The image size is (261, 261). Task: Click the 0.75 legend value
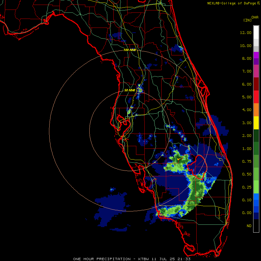click(x=247, y=162)
